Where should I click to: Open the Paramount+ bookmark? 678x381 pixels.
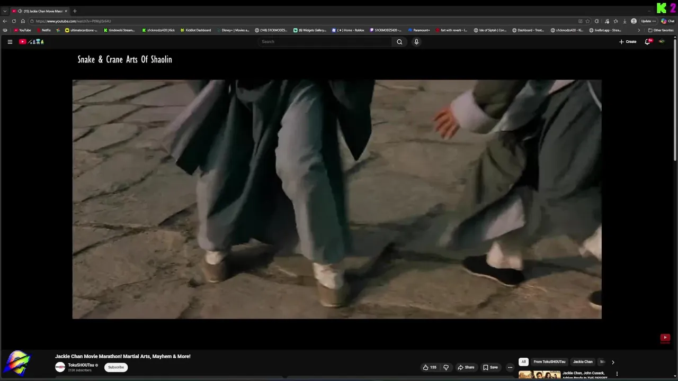(x=419, y=30)
